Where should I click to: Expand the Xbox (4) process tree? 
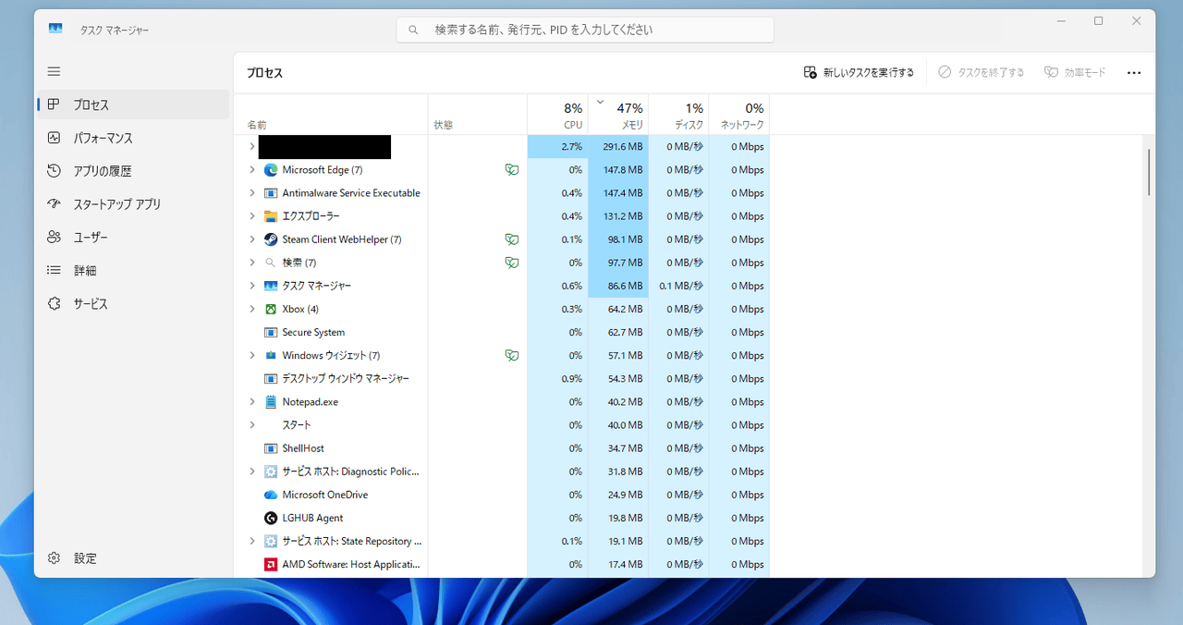(x=251, y=308)
